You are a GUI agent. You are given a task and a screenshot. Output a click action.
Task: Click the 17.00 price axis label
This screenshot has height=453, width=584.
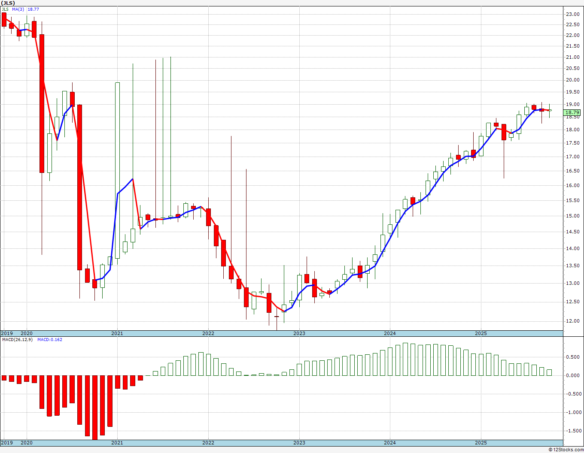tap(573, 157)
